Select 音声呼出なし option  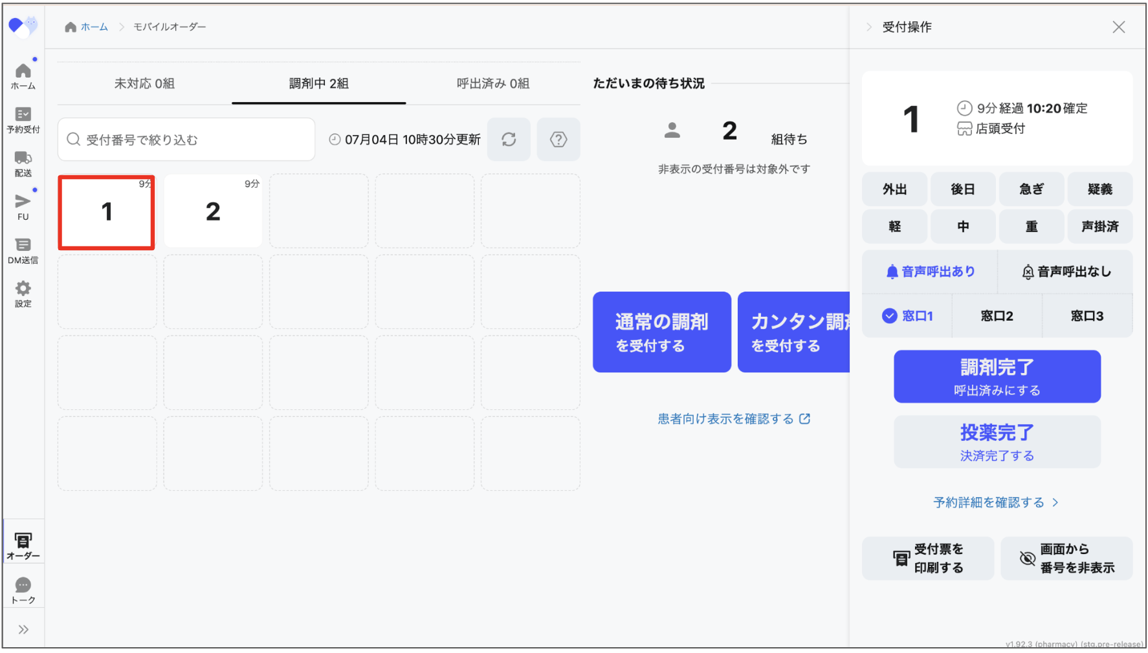[1066, 272]
